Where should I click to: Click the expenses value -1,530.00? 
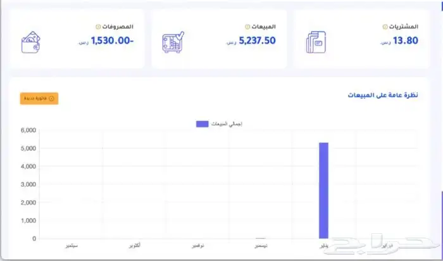[x=112, y=41]
